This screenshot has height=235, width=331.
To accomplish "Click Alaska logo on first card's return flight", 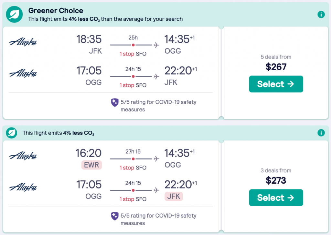I will [x=23, y=73].
